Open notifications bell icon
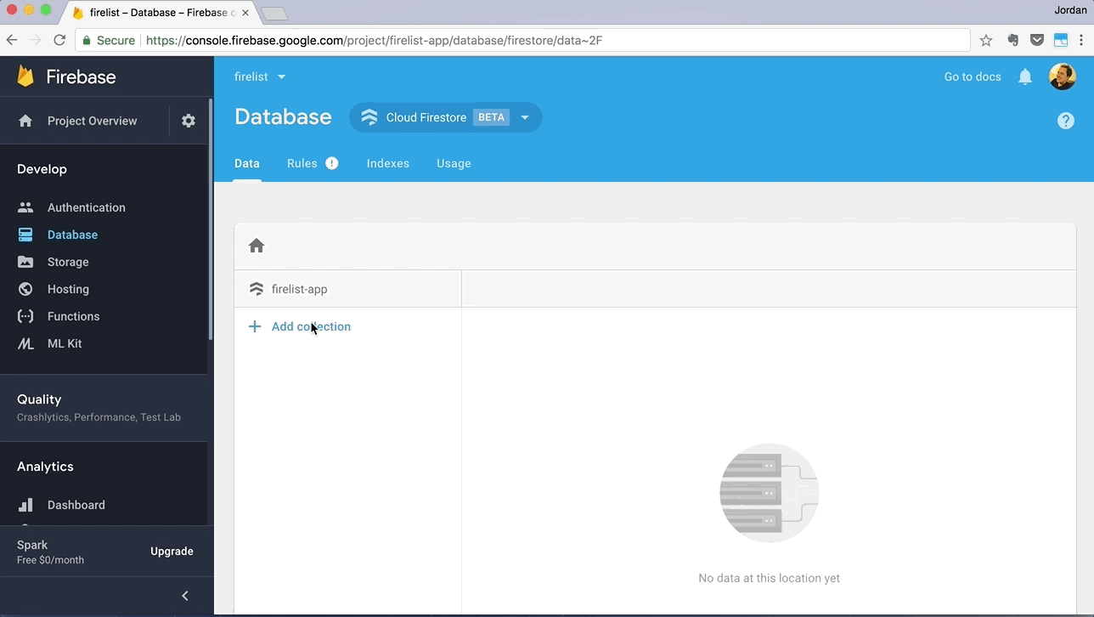 (x=1025, y=76)
